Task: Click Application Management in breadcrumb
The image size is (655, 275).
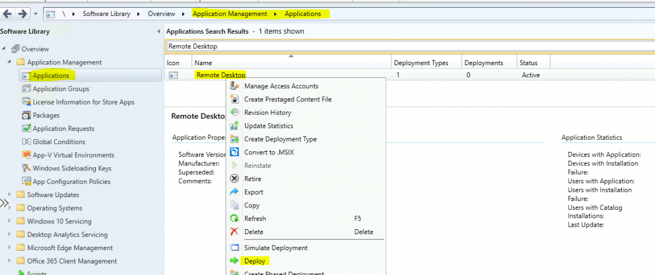Action: click(230, 14)
